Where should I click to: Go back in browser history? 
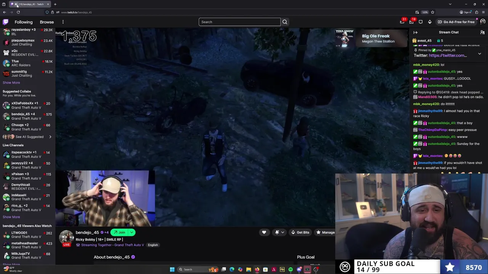click(5, 12)
